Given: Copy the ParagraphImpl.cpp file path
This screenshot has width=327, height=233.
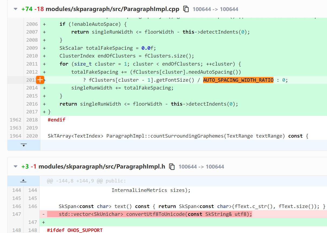Looking at the screenshot, I should tap(186, 9).
